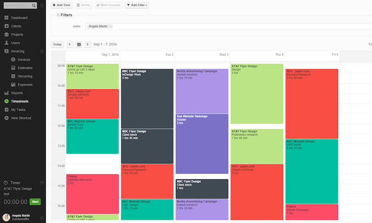Select Wednesday Nvidia market research 2 hrs 15 min entry
372x223 pixels.
click(x=202, y=91)
